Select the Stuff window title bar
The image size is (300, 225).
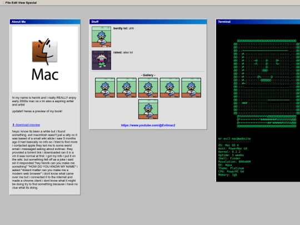coord(148,22)
